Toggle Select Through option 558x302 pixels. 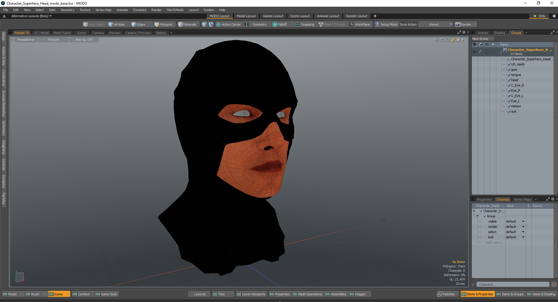click(332, 24)
